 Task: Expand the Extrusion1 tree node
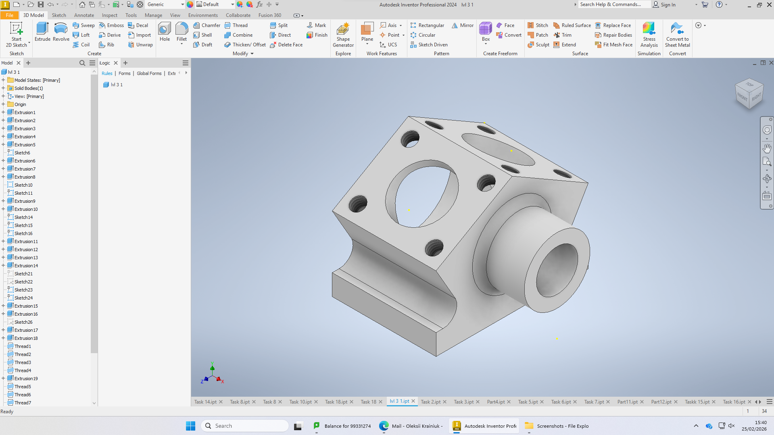[3, 112]
